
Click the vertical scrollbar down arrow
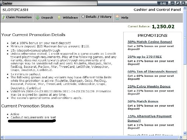(185, 133)
